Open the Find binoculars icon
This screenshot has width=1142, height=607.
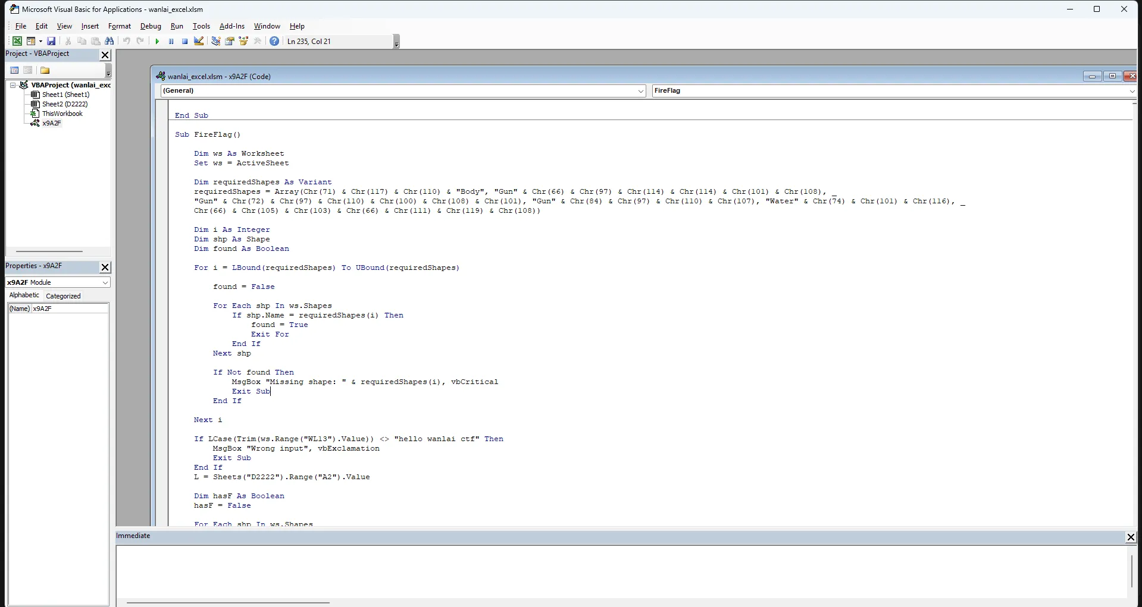click(109, 41)
